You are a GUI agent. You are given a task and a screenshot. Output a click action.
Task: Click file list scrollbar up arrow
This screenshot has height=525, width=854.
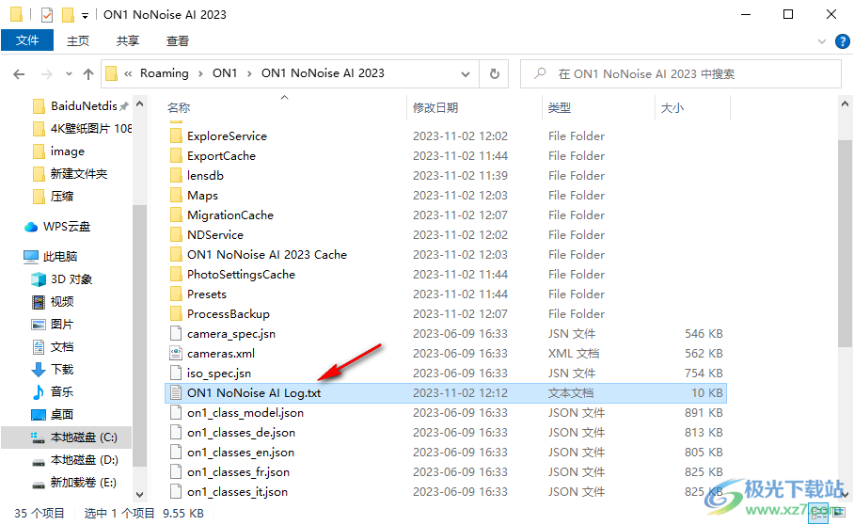(x=845, y=103)
